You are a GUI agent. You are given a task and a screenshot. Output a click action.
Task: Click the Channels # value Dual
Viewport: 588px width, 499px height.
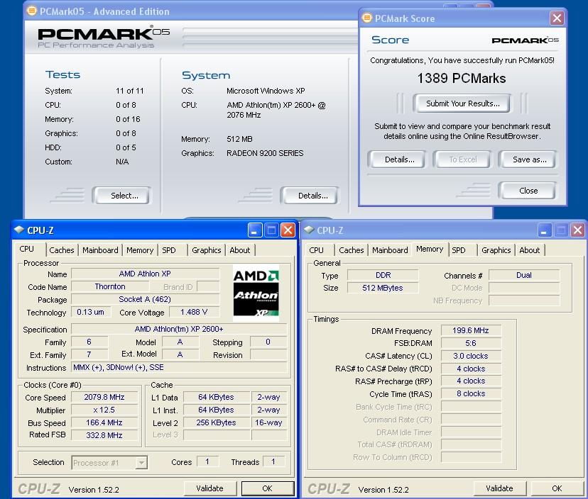point(524,275)
